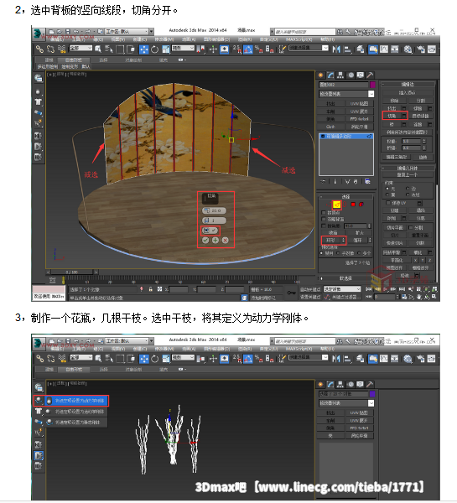Open Hierarchy panel tab in upper screenshot
The width and height of the screenshot is (457, 503).
(x=340, y=75)
